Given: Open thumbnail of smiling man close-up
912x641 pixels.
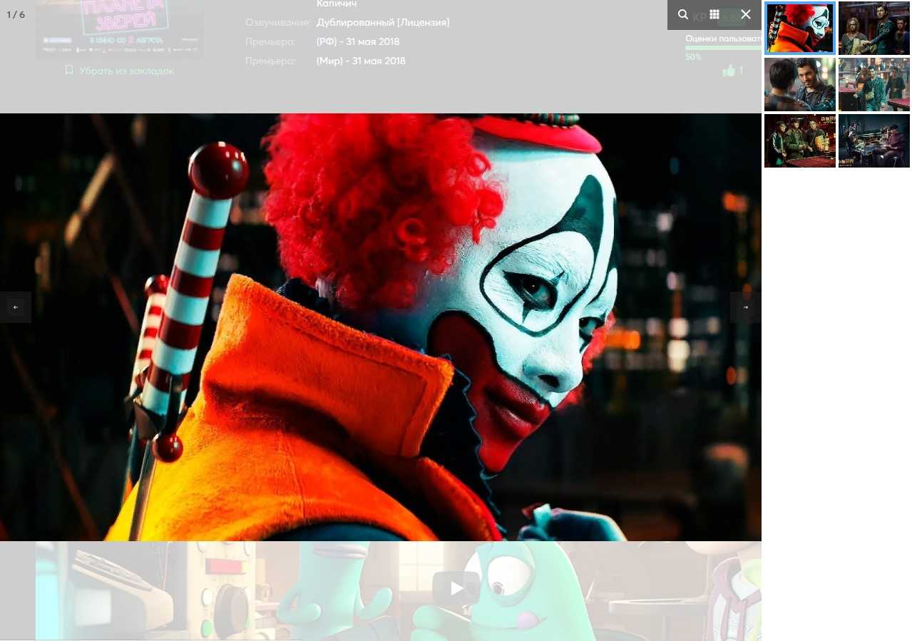Looking at the screenshot, I should pos(800,85).
